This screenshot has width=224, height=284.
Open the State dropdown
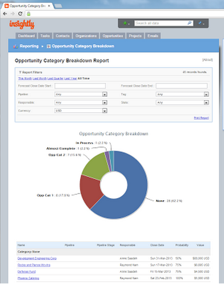[182, 102]
